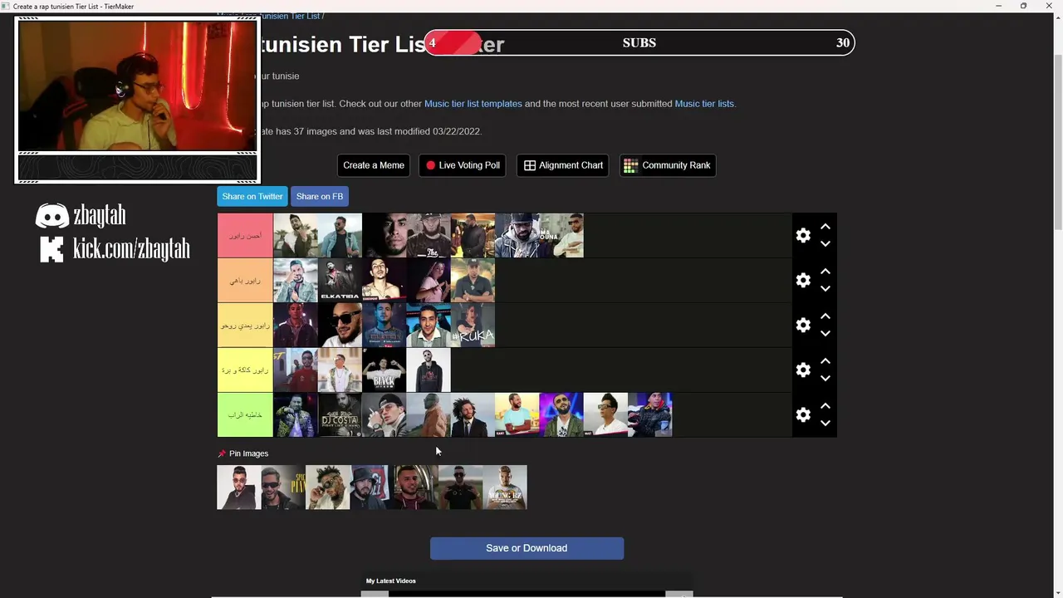Share the tier list on FB
The height and width of the screenshot is (598, 1063).
pyautogui.click(x=320, y=197)
